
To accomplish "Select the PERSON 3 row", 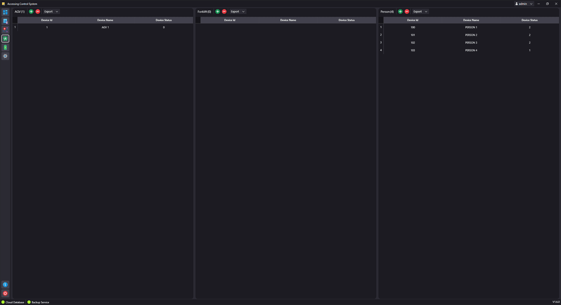I will [x=471, y=43].
